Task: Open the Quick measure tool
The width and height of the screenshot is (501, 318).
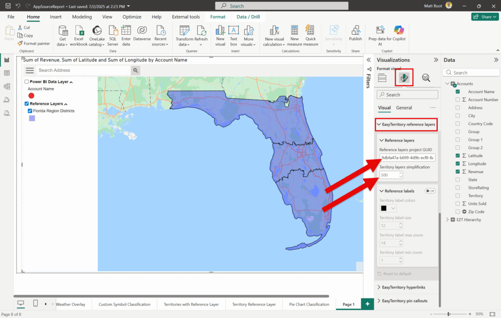Action: pos(310,33)
